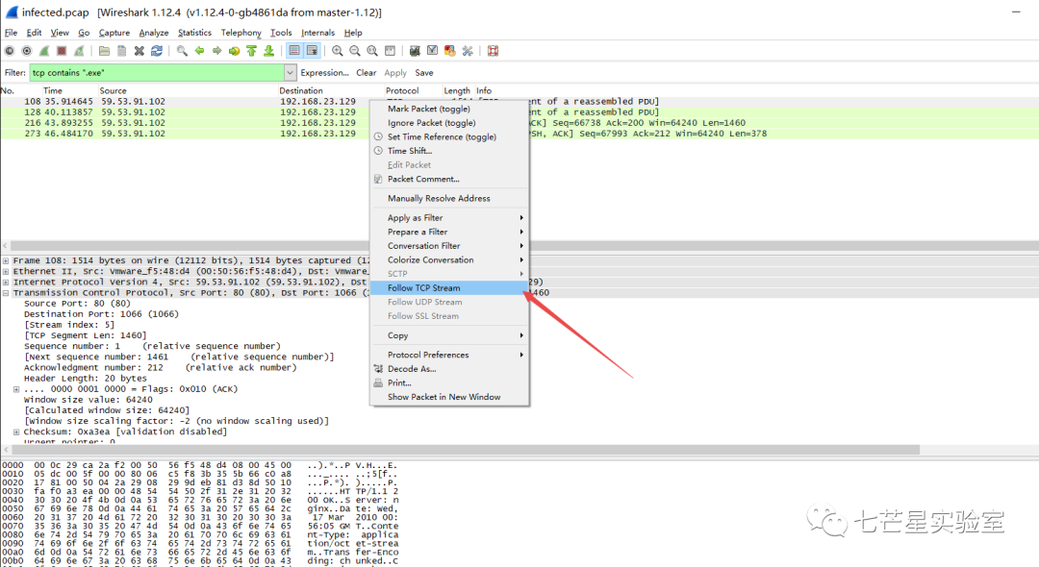The height and width of the screenshot is (567, 1039).
Task: Choose Packet Comment... menu entry
Action: click(423, 180)
